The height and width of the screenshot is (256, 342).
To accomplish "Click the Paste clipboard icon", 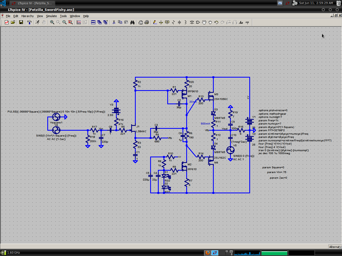I will pyautogui.click(x=126, y=22).
